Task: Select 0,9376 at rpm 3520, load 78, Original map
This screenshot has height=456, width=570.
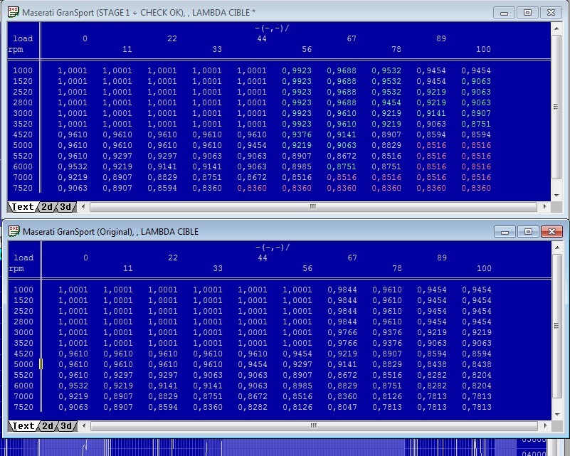Action: pyautogui.click(x=387, y=343)
